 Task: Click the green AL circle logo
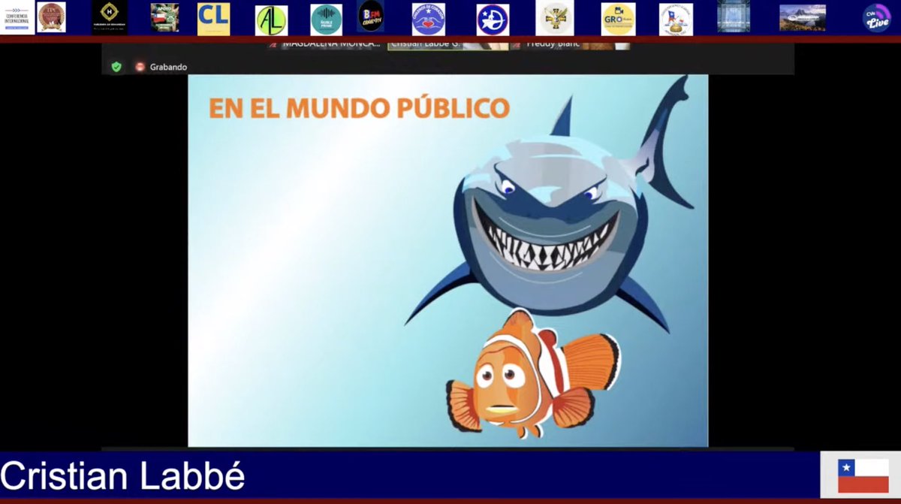pyautogui.click(x=271, y=20)
